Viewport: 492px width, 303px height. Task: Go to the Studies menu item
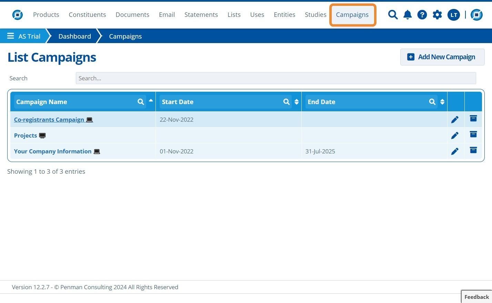pyautogui.click(x=315, y=15)
